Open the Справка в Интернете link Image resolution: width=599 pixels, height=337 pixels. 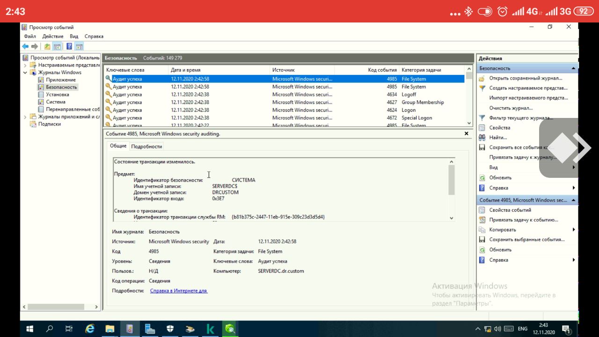(x=179, y=291)
